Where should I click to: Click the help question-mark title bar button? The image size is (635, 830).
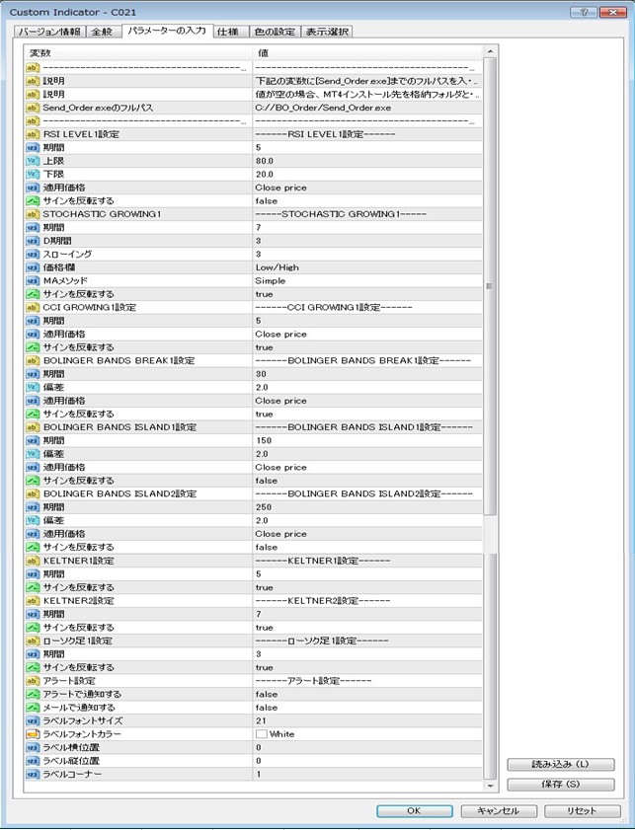point(585,12)
